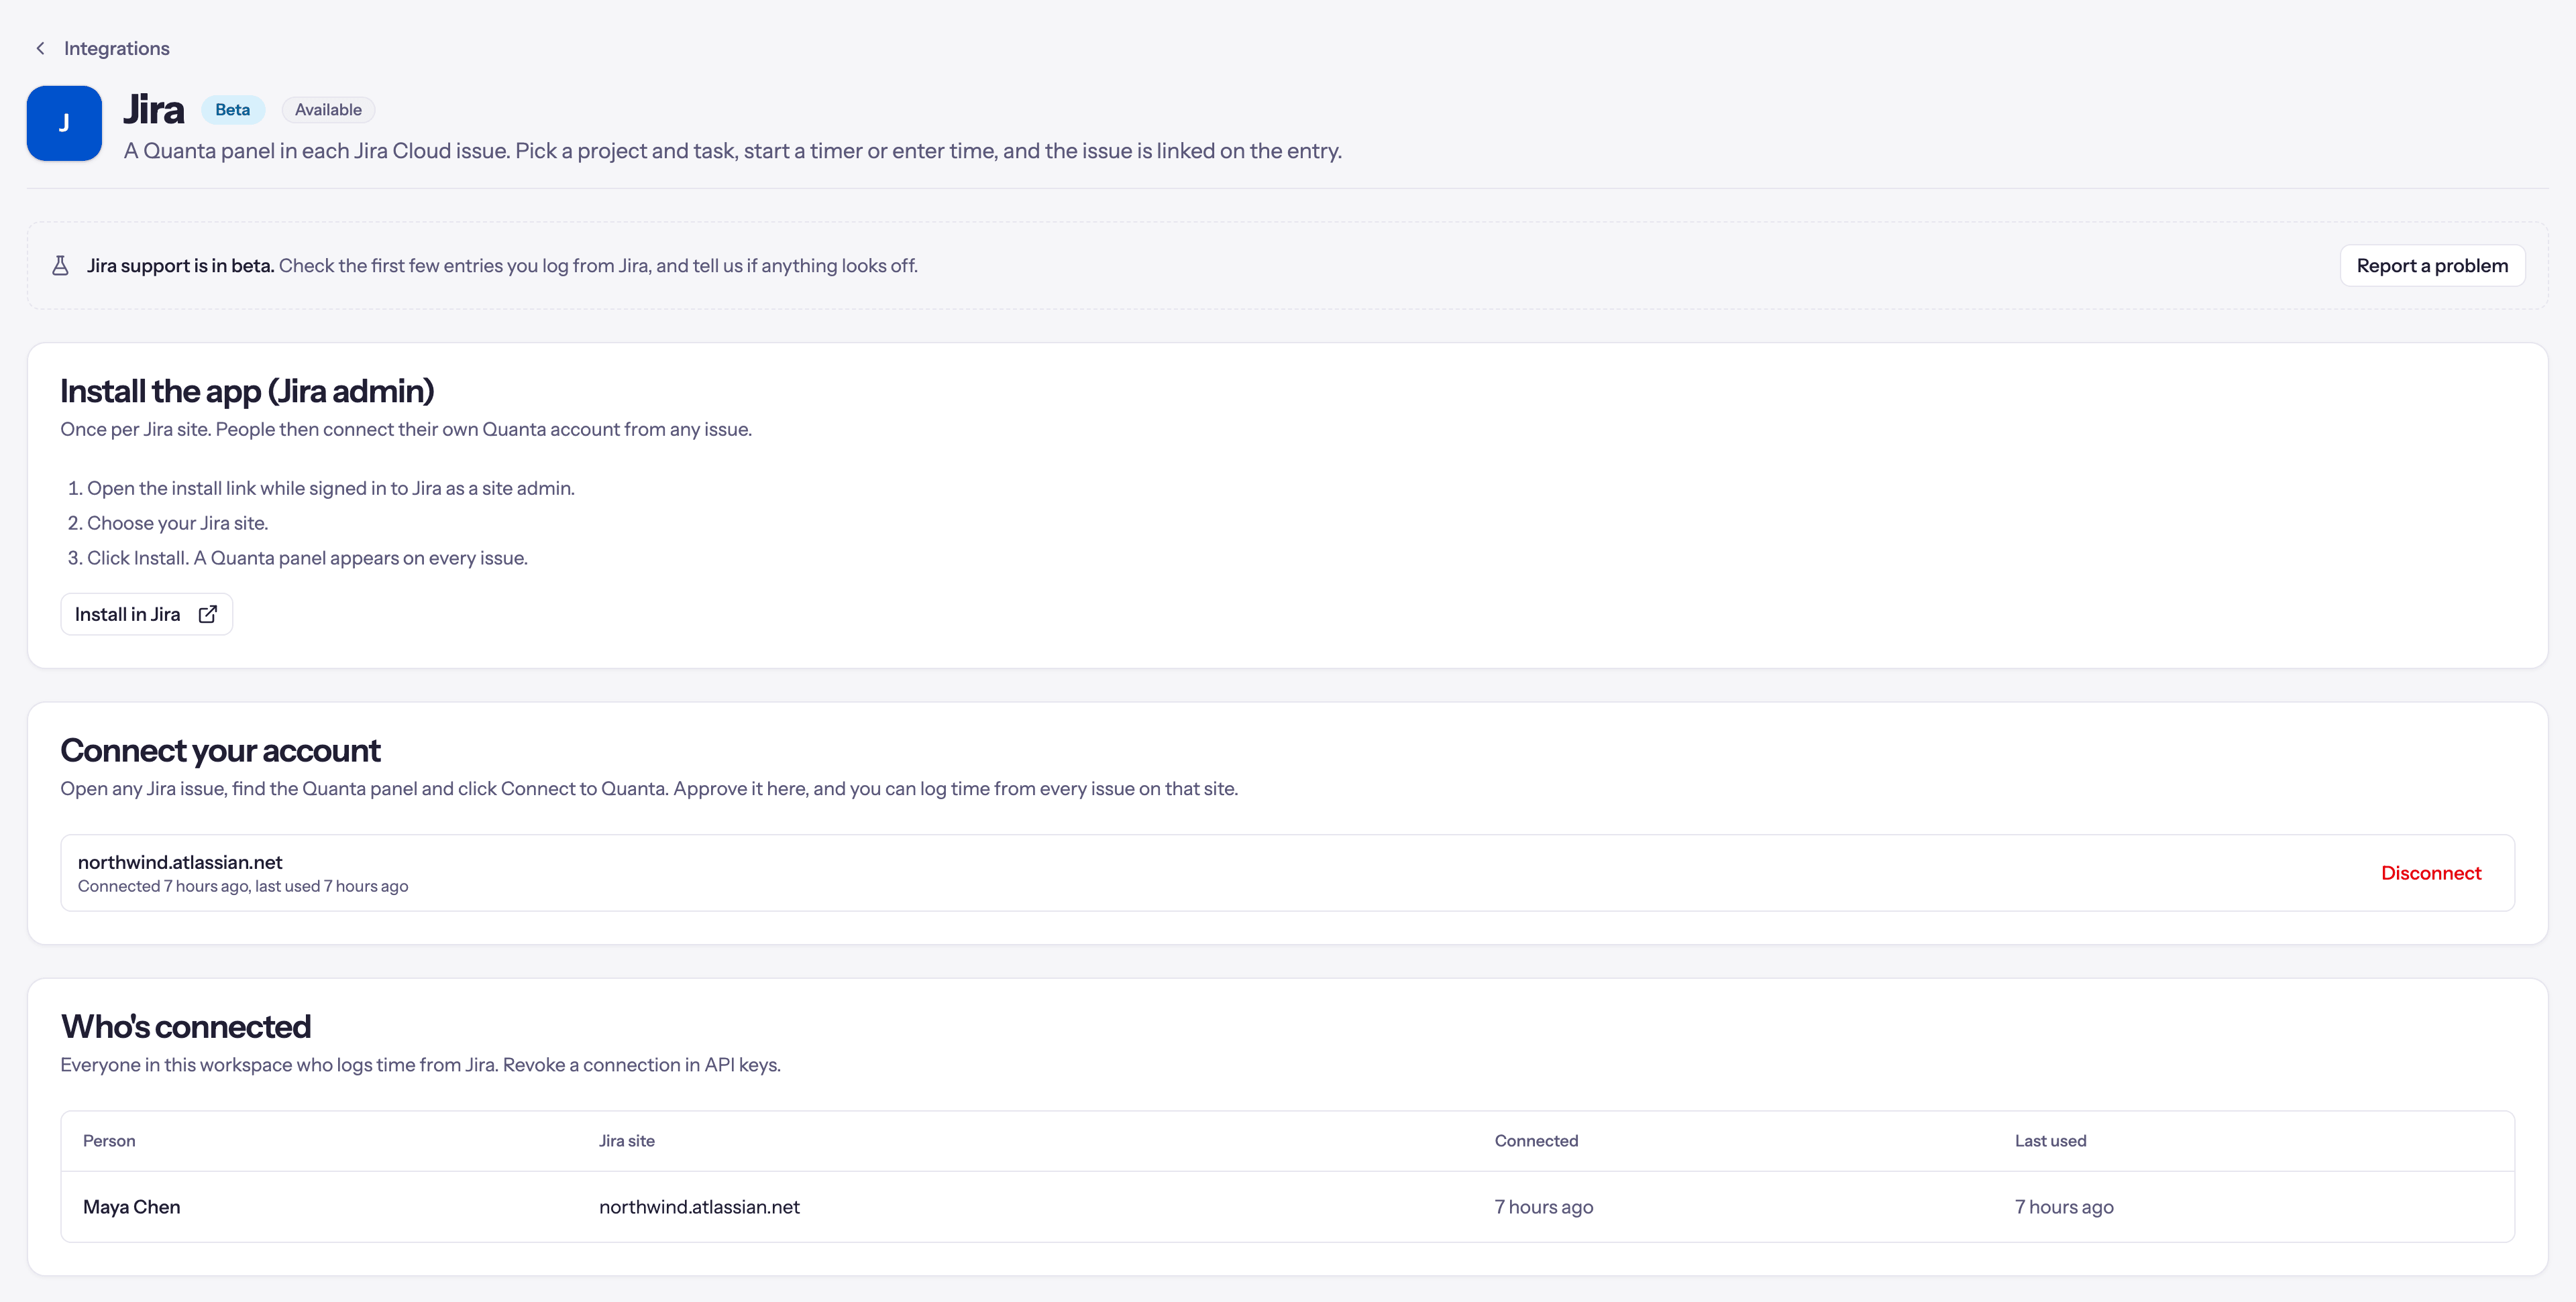This screenshot has height=1302, width=2576.
Task: Click the 'Once per Jira site' description
Action: (x=406, y=430)
